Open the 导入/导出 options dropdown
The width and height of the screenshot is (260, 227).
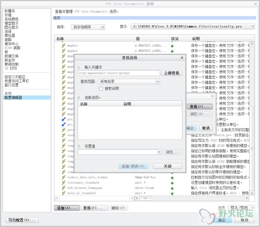click(241, 208)
